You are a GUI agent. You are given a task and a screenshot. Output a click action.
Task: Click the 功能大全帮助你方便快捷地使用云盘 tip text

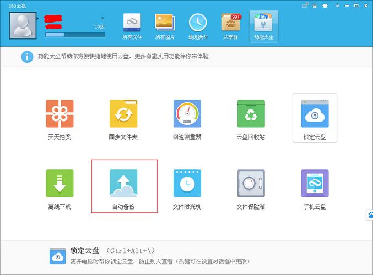click(123, 56)
